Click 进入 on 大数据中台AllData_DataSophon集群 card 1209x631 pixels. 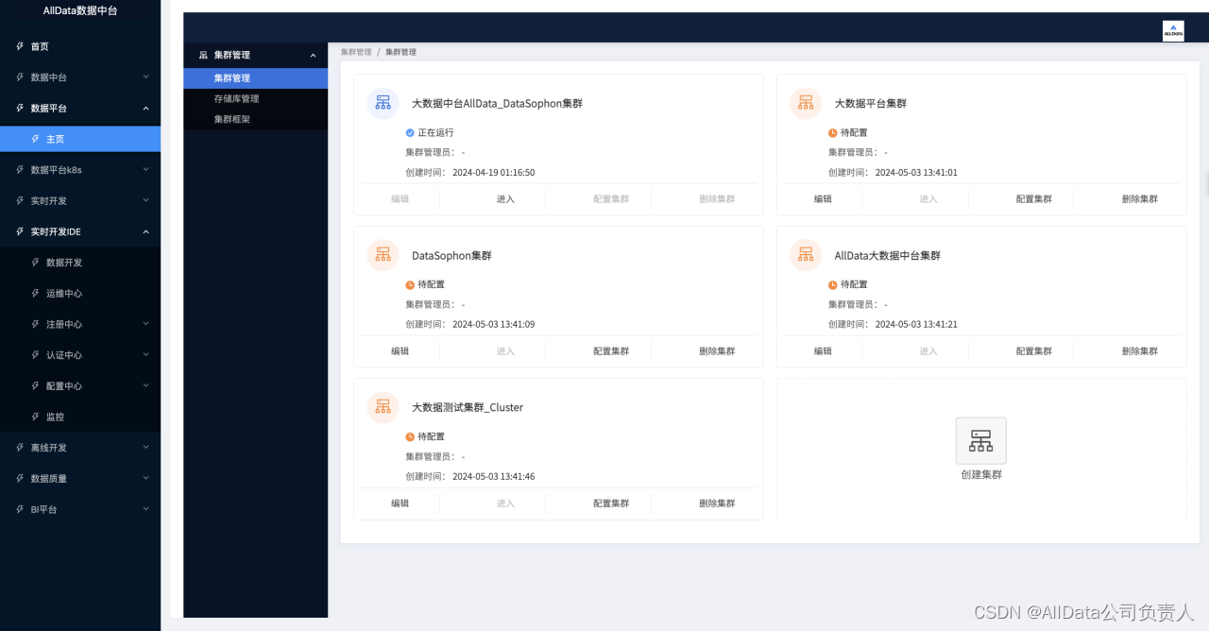click(x=505, y=199)
